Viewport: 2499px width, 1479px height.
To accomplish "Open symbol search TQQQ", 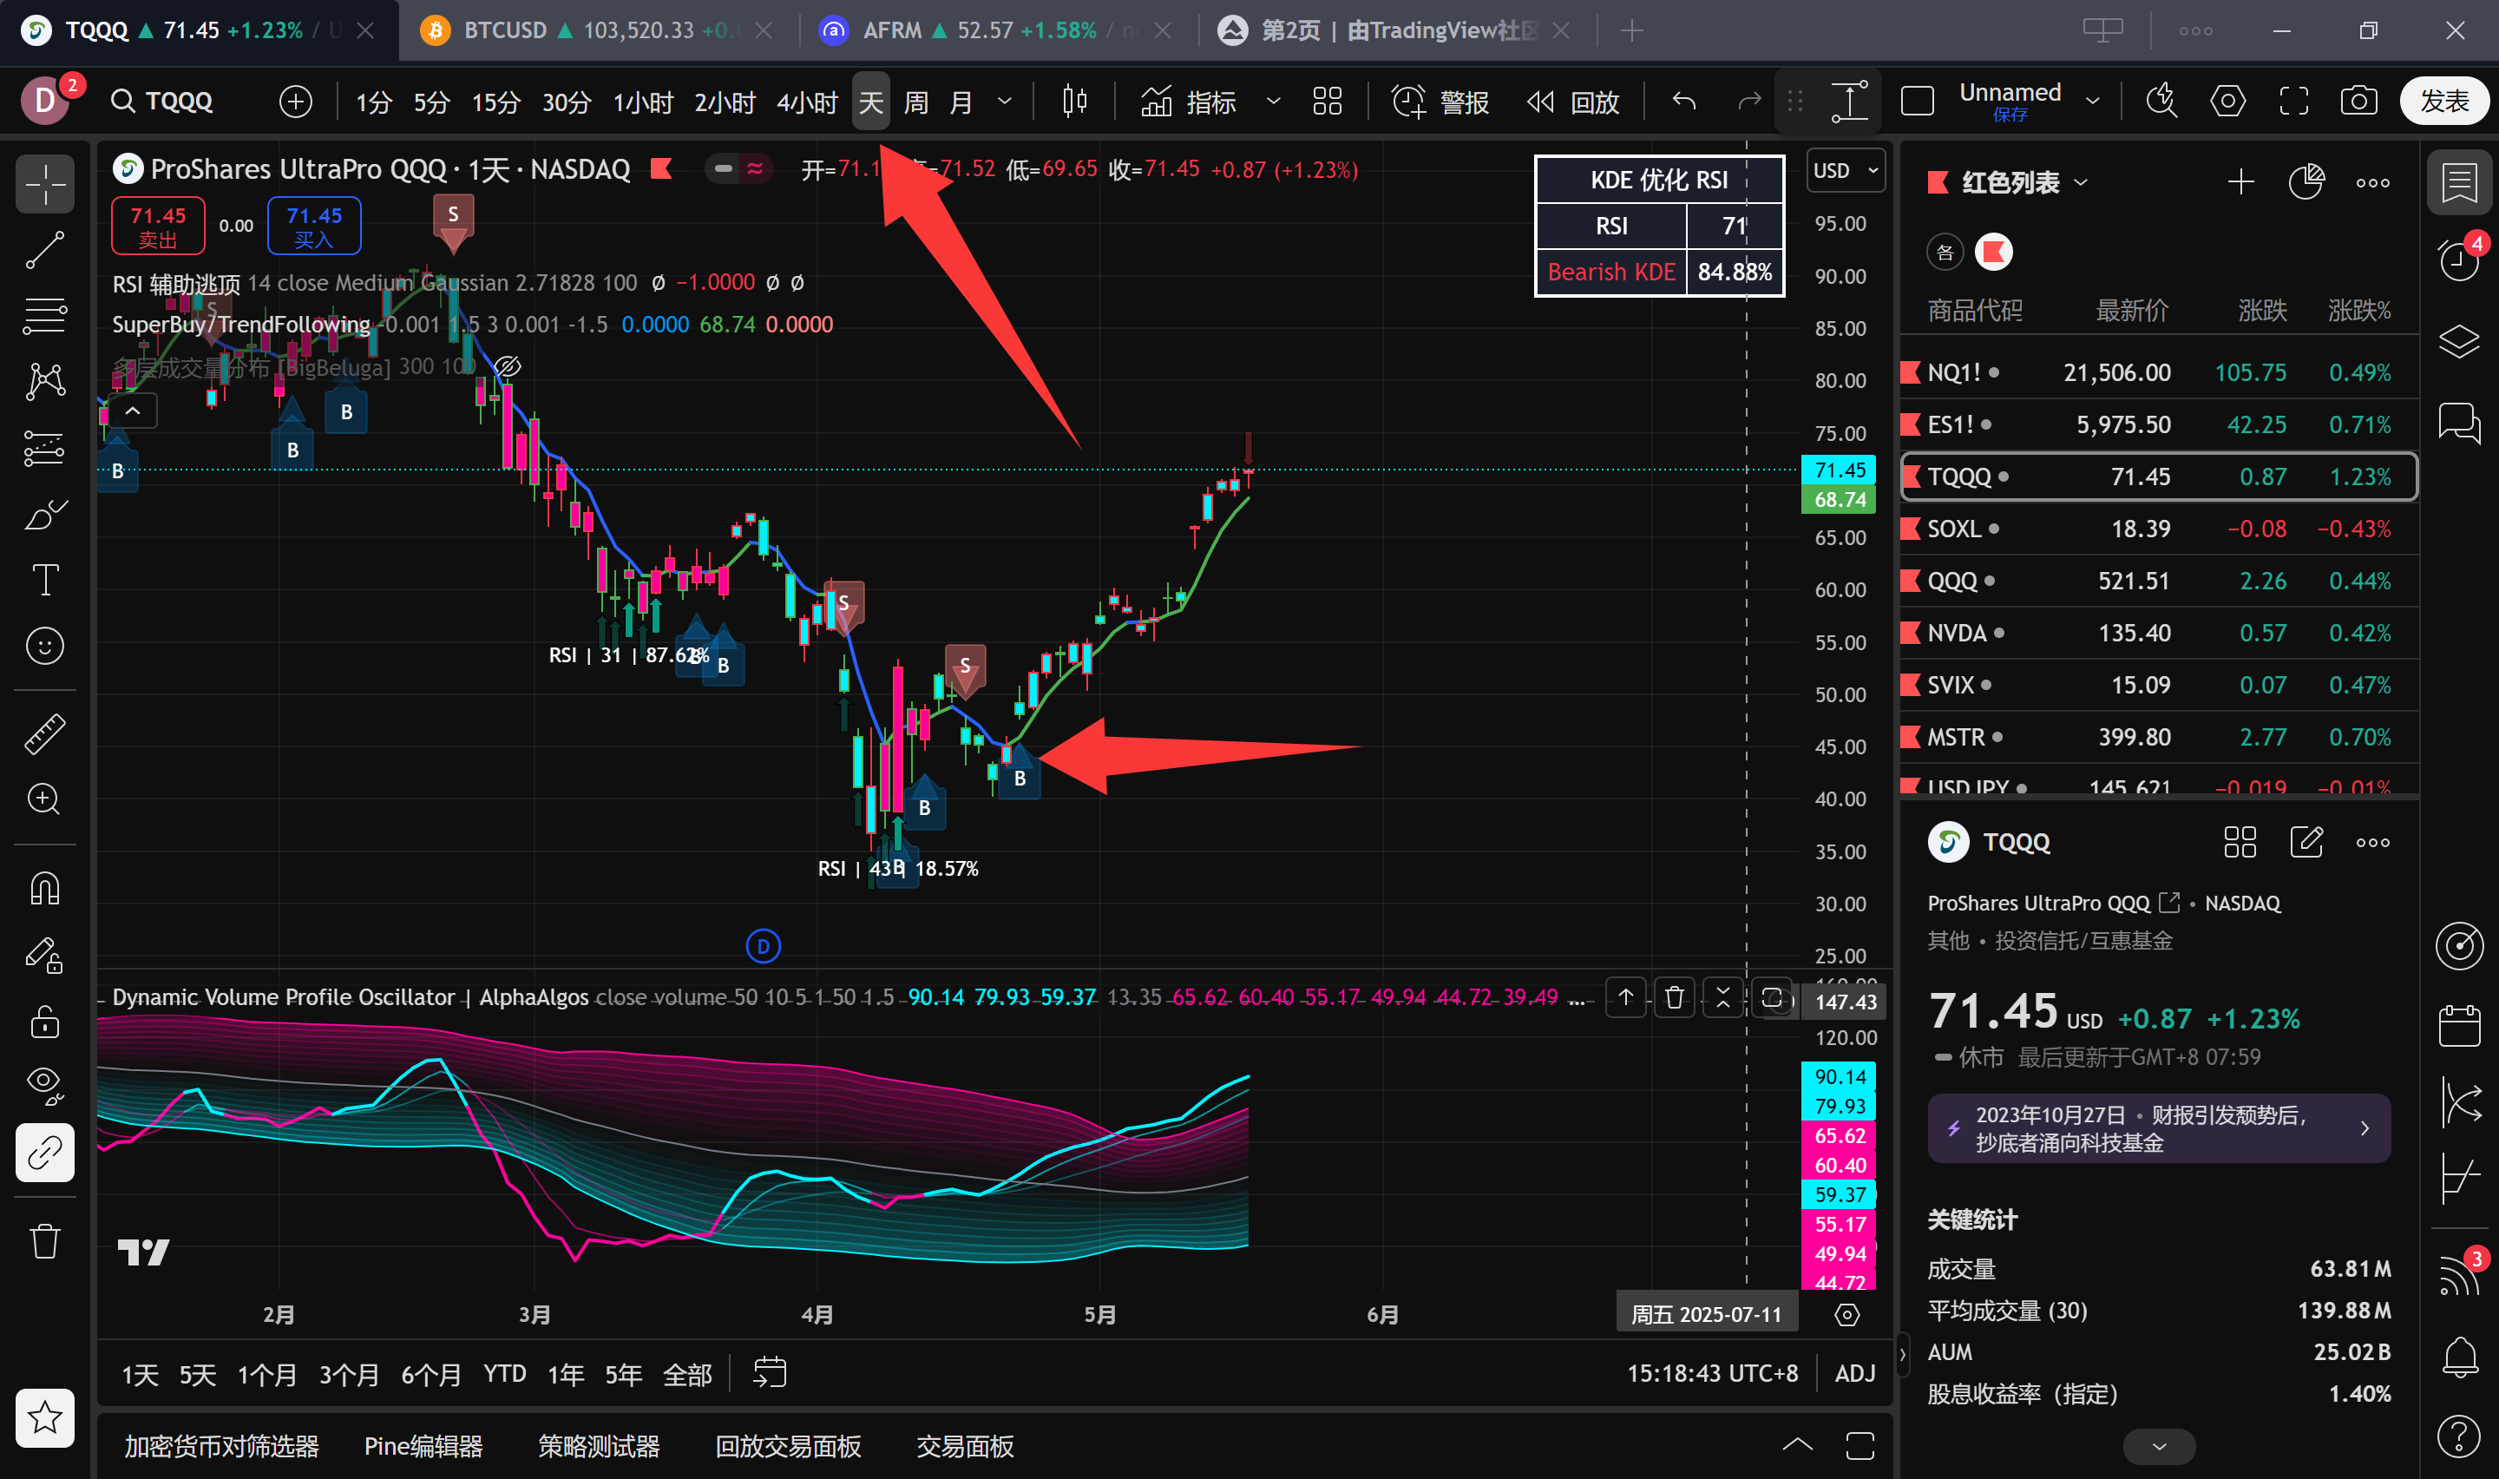I will click(x=162, y=102).
